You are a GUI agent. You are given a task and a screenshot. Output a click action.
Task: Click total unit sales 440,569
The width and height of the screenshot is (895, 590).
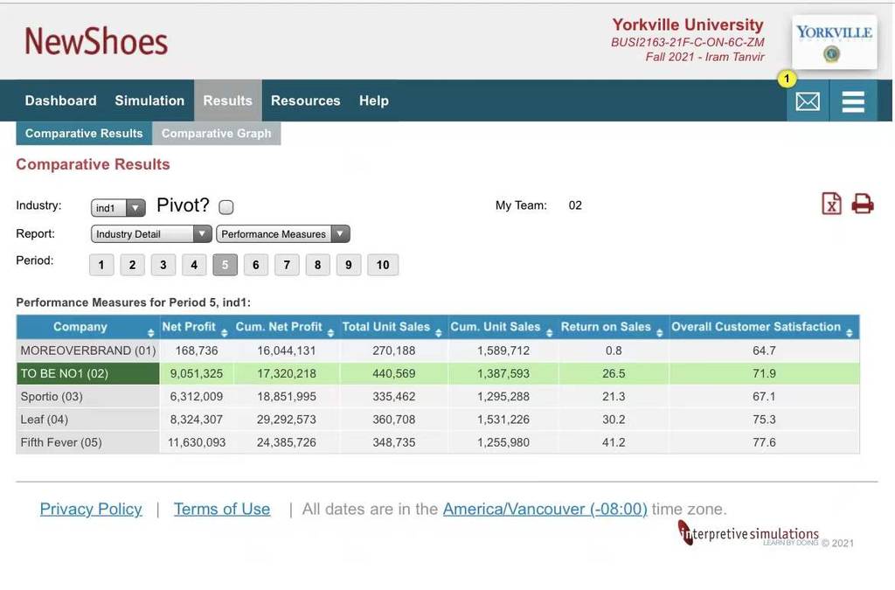pyautogui.click(x=394, y=374)
